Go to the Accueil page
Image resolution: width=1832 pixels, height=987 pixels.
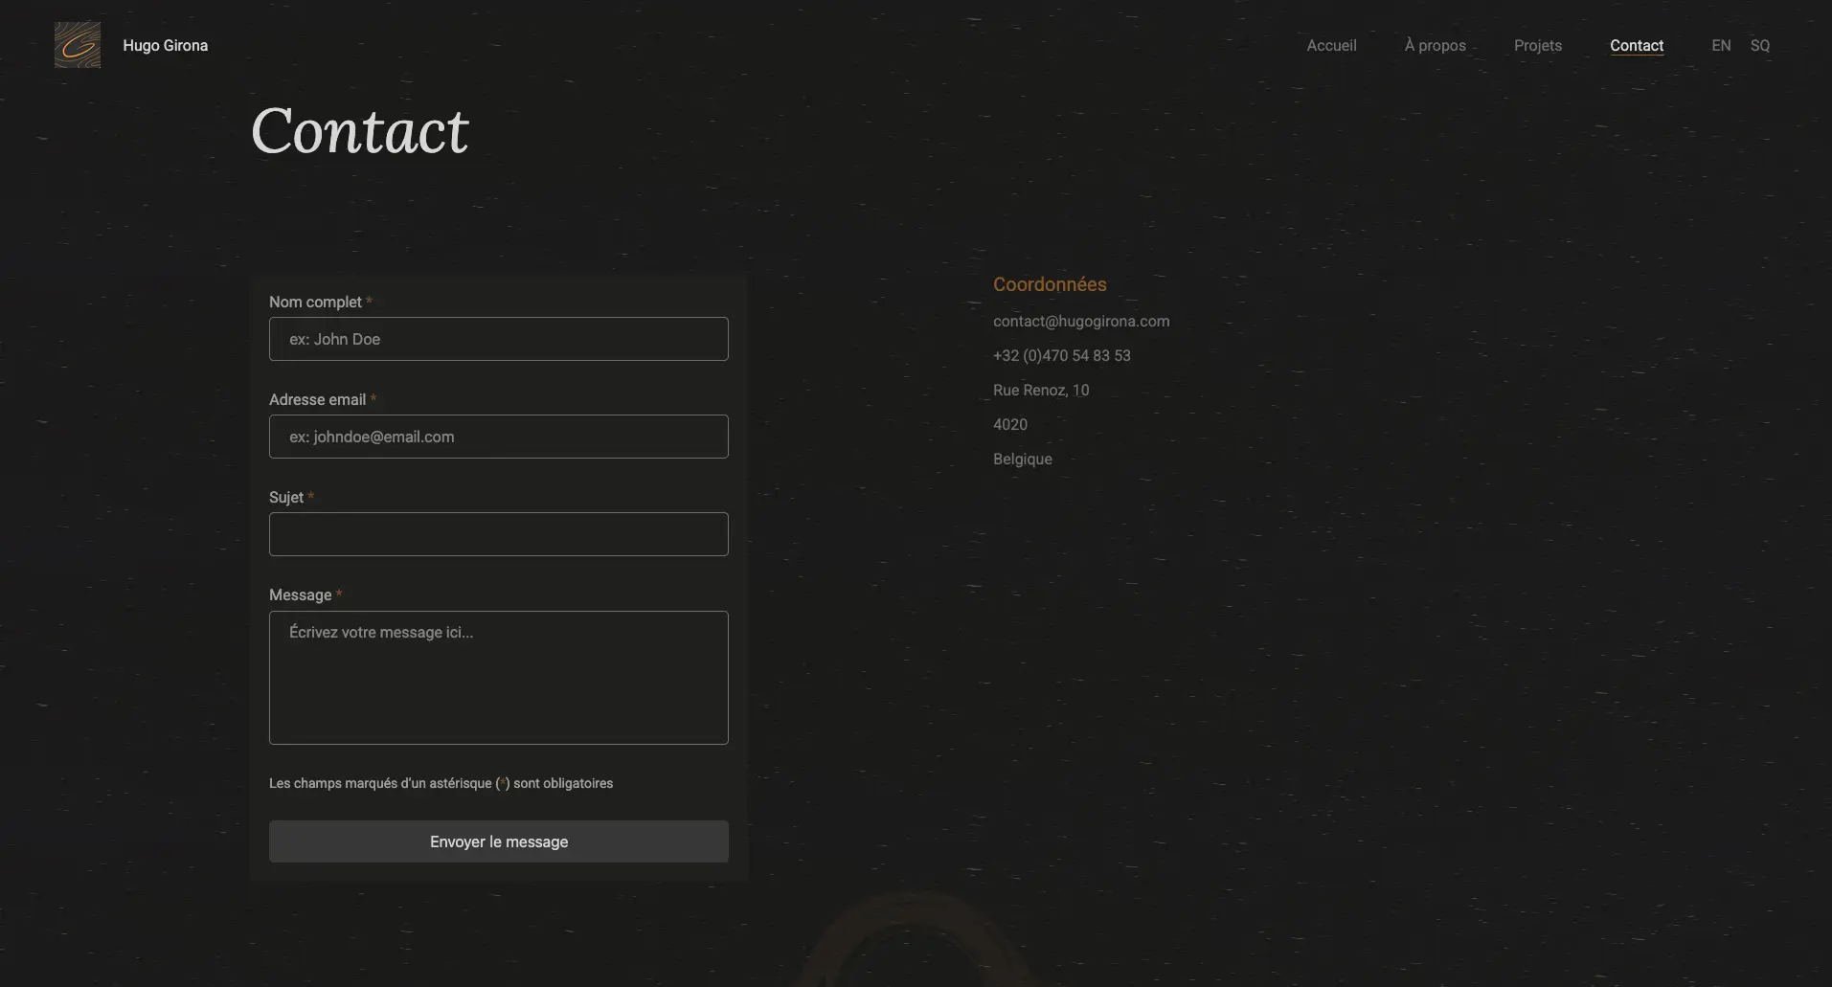point(1331,45)
